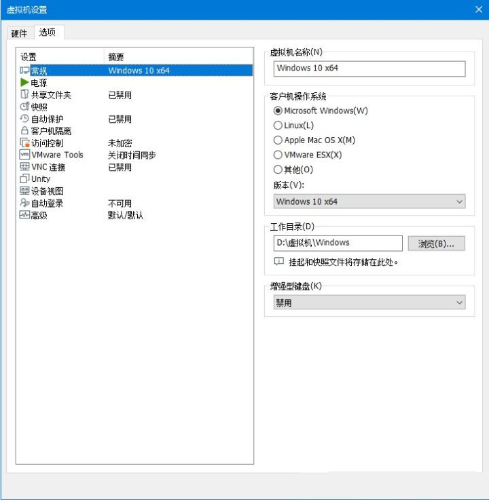Click the Windows 10 x64 summary in 常规 row
This screenshot has width=489, height=500.
139,71
